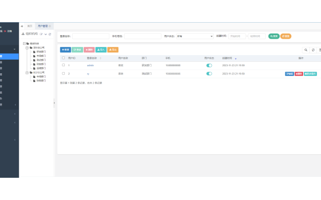Click the chevron icon in 组织机构 header
This screenshot has width=321, height=200.
(45, 34)
